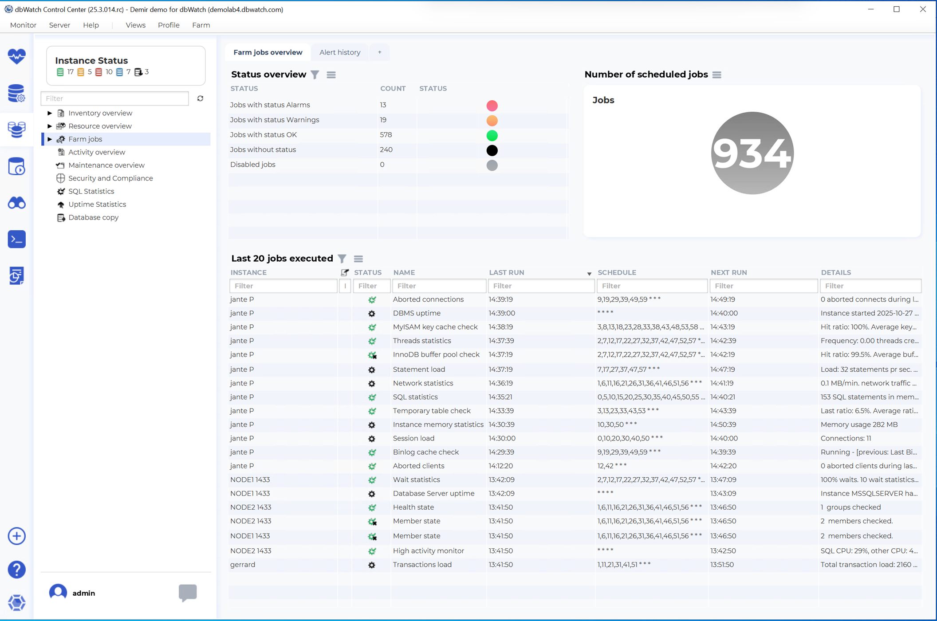937x621 pixels.
Task: Open the heartbeat monitoring sidebar icon
Action: [16, 56]
